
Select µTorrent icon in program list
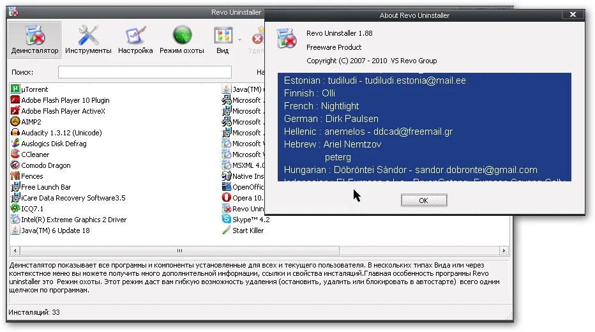[x=15, y=89]
